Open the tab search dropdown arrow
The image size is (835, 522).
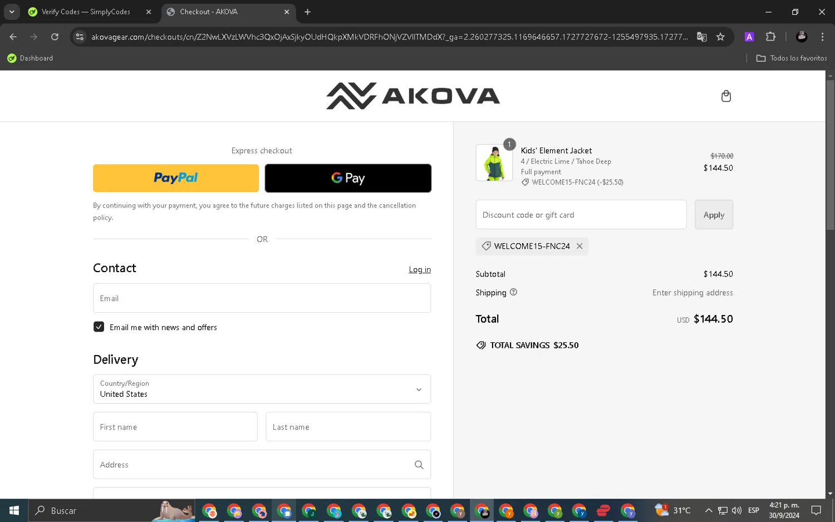coord(12,12)
